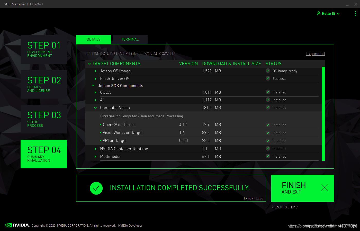Click the Installed check icon in Computer Vision row
360x231 pixels.
coord(268,108)
